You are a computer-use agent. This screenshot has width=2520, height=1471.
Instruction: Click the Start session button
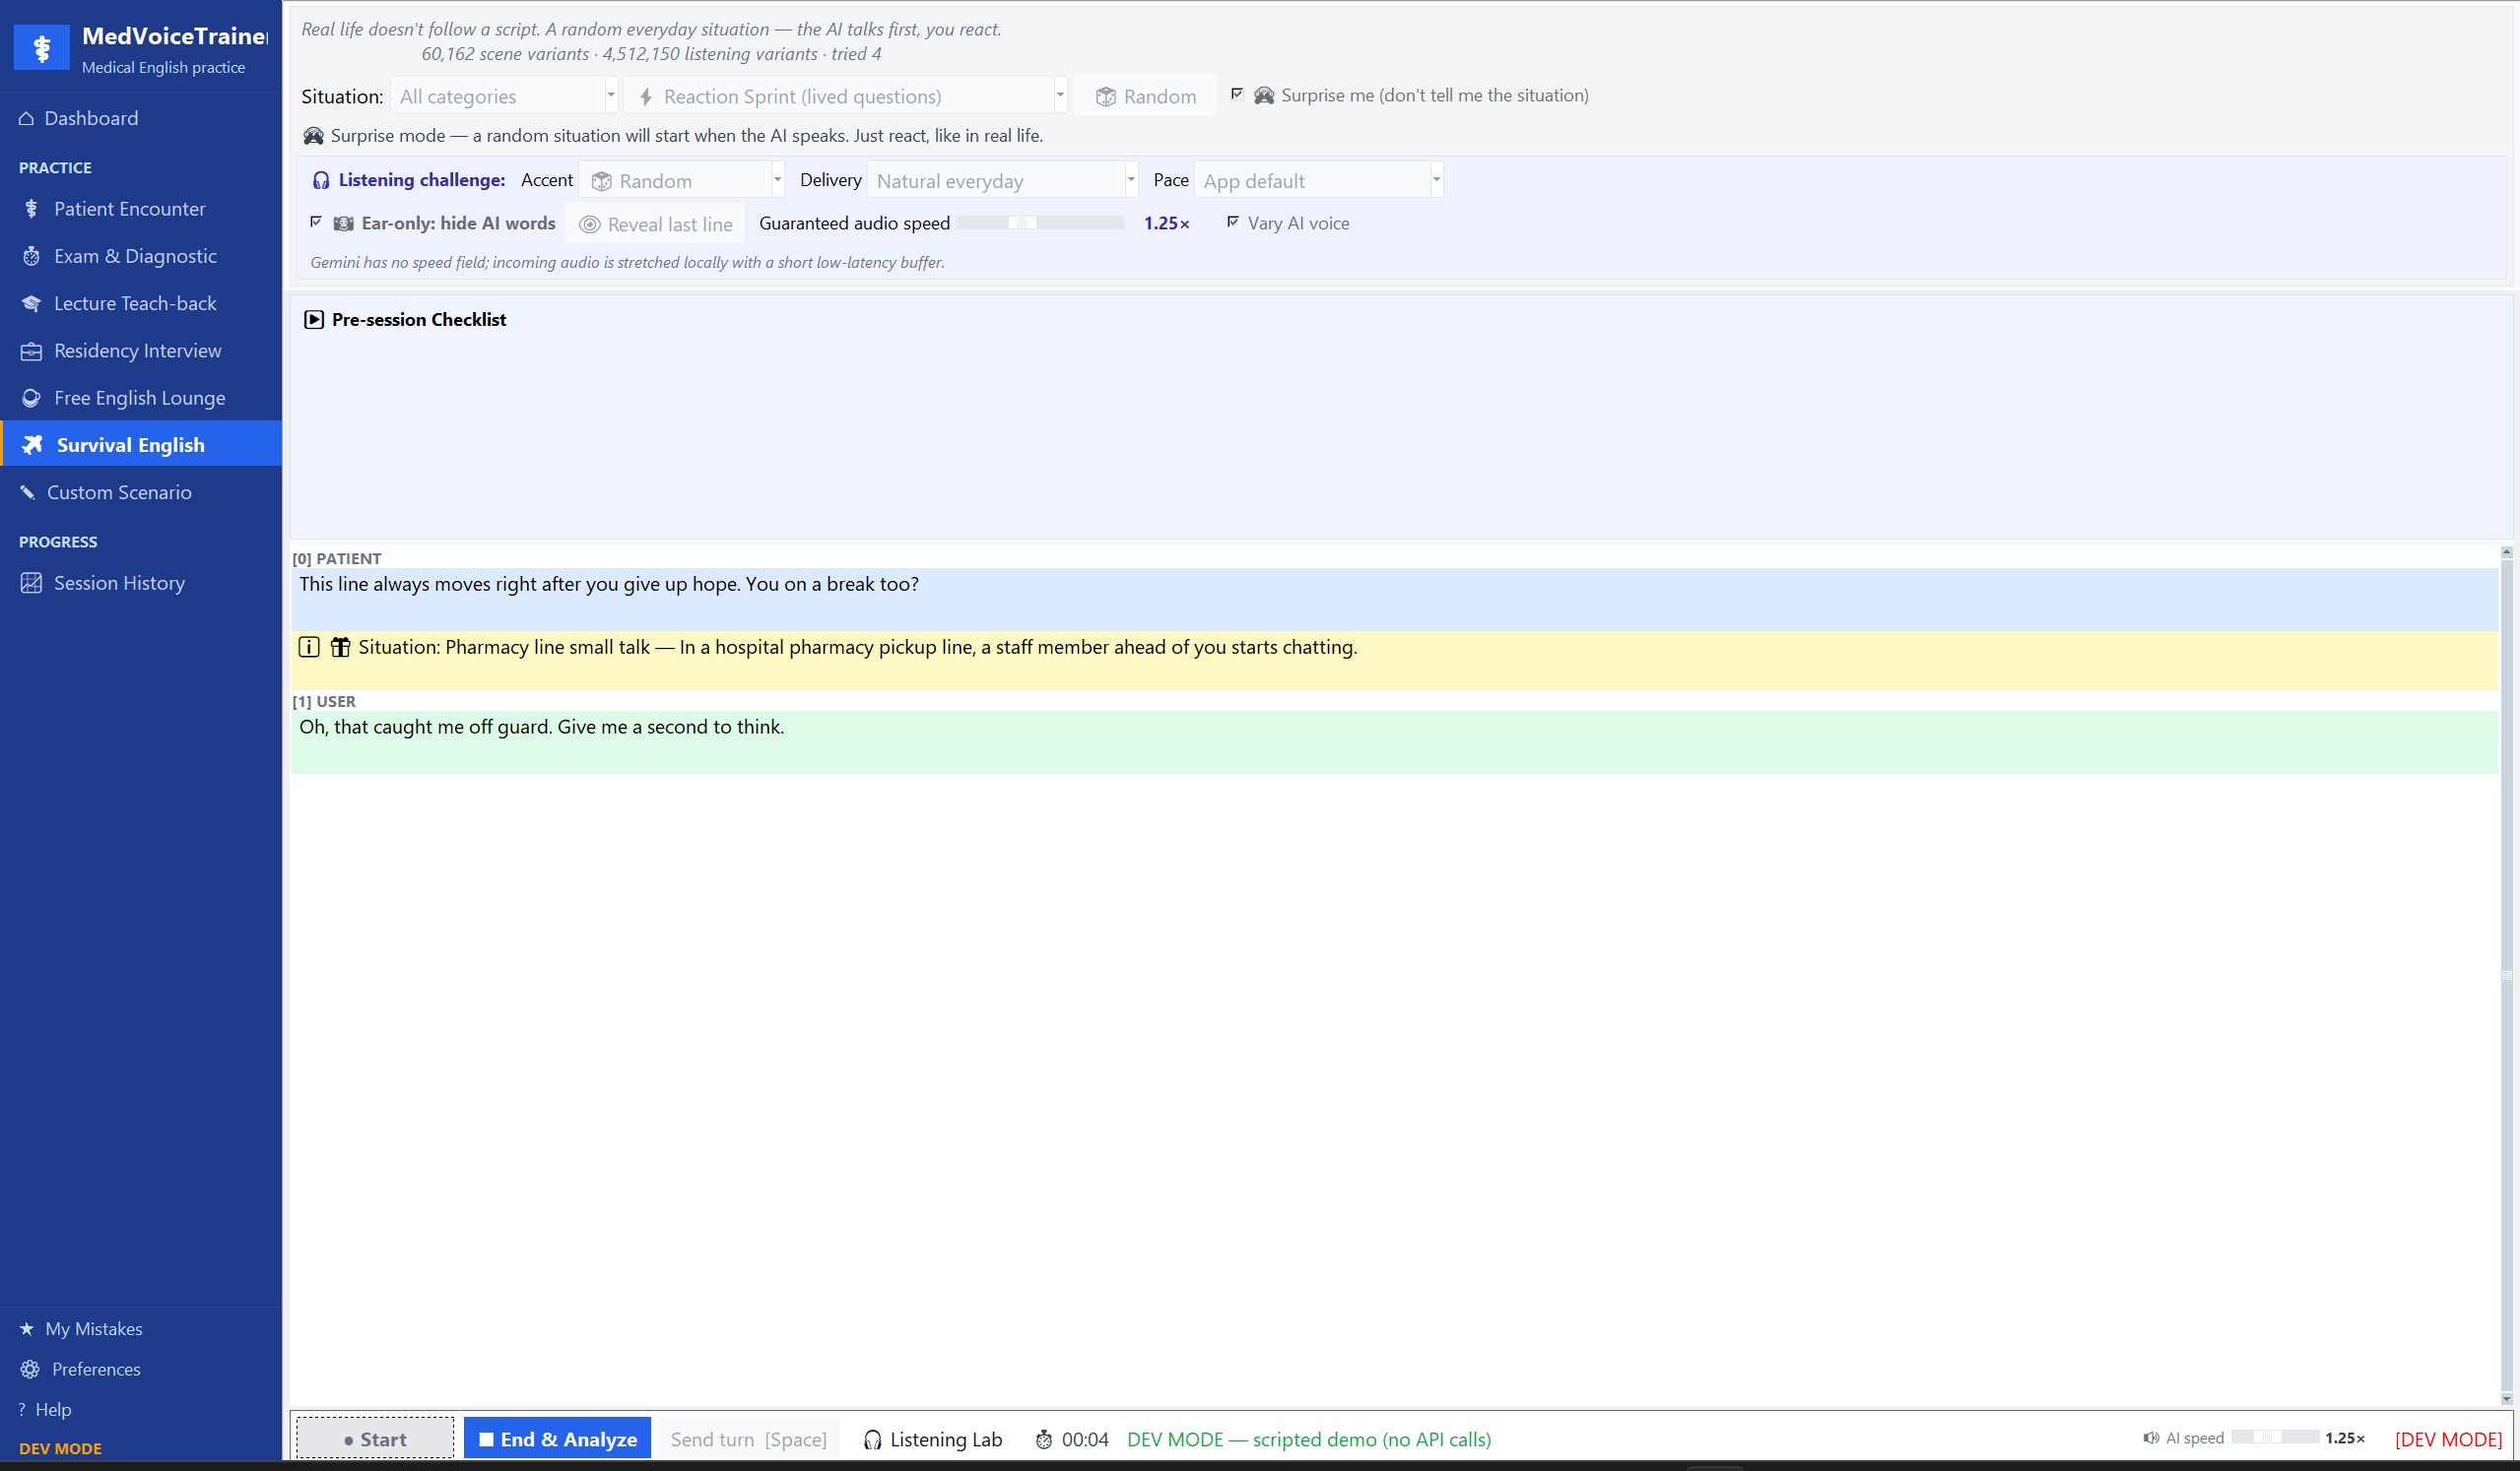(x=375, y=1439)
